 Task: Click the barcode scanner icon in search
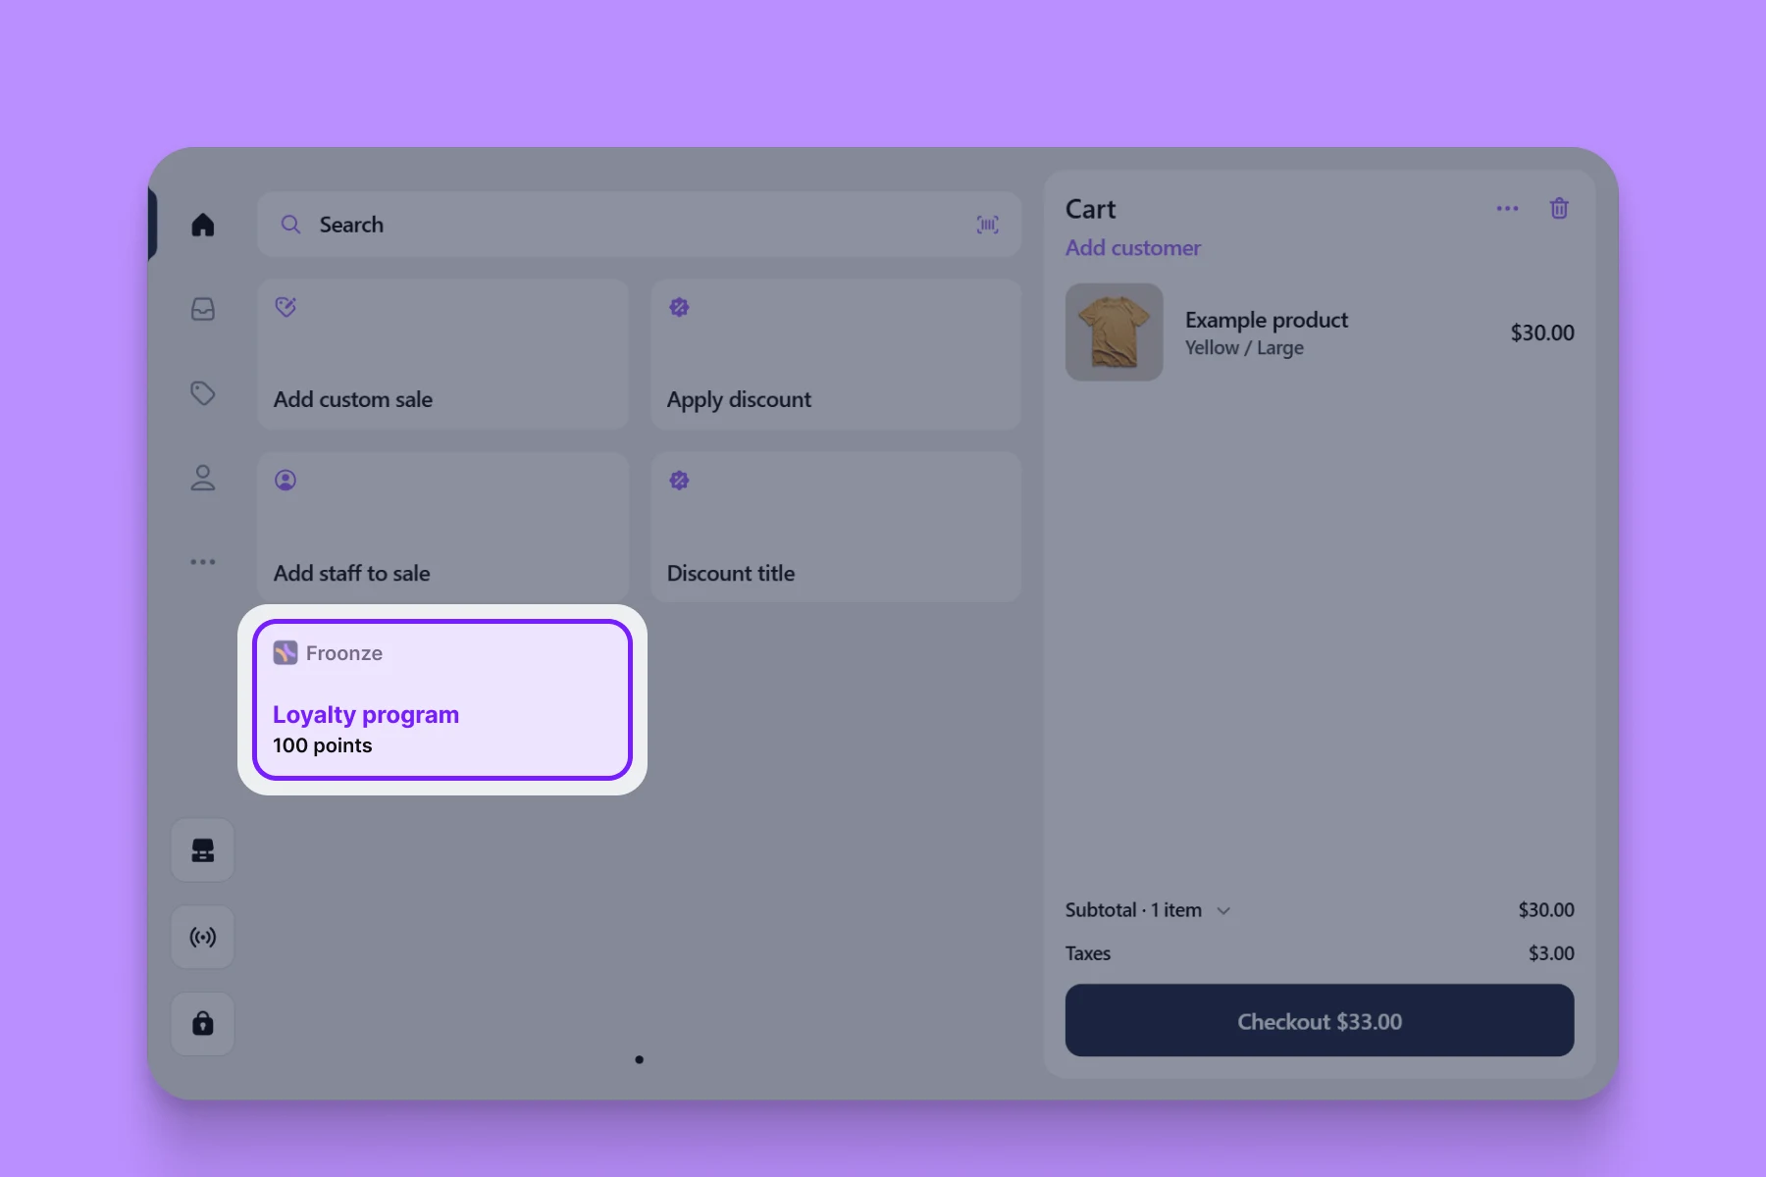pos(988,225)
